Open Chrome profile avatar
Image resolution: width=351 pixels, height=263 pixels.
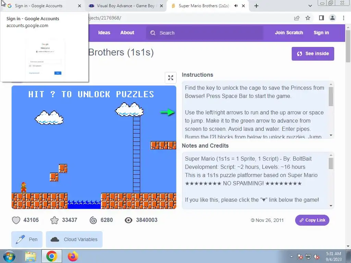[332, 18]
